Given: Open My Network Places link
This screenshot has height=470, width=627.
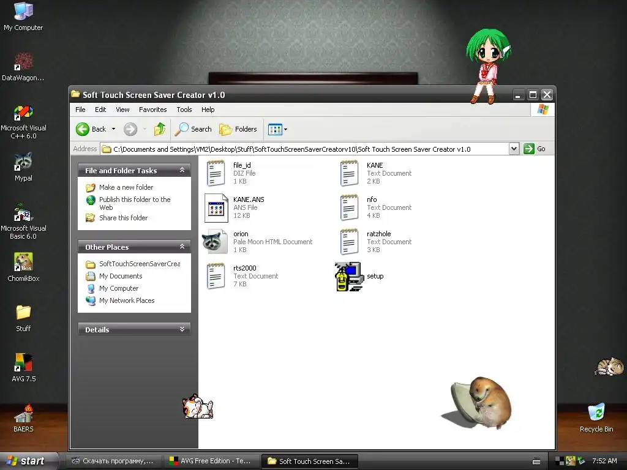Looking at the screenshot, I should (x=127, y=300).
